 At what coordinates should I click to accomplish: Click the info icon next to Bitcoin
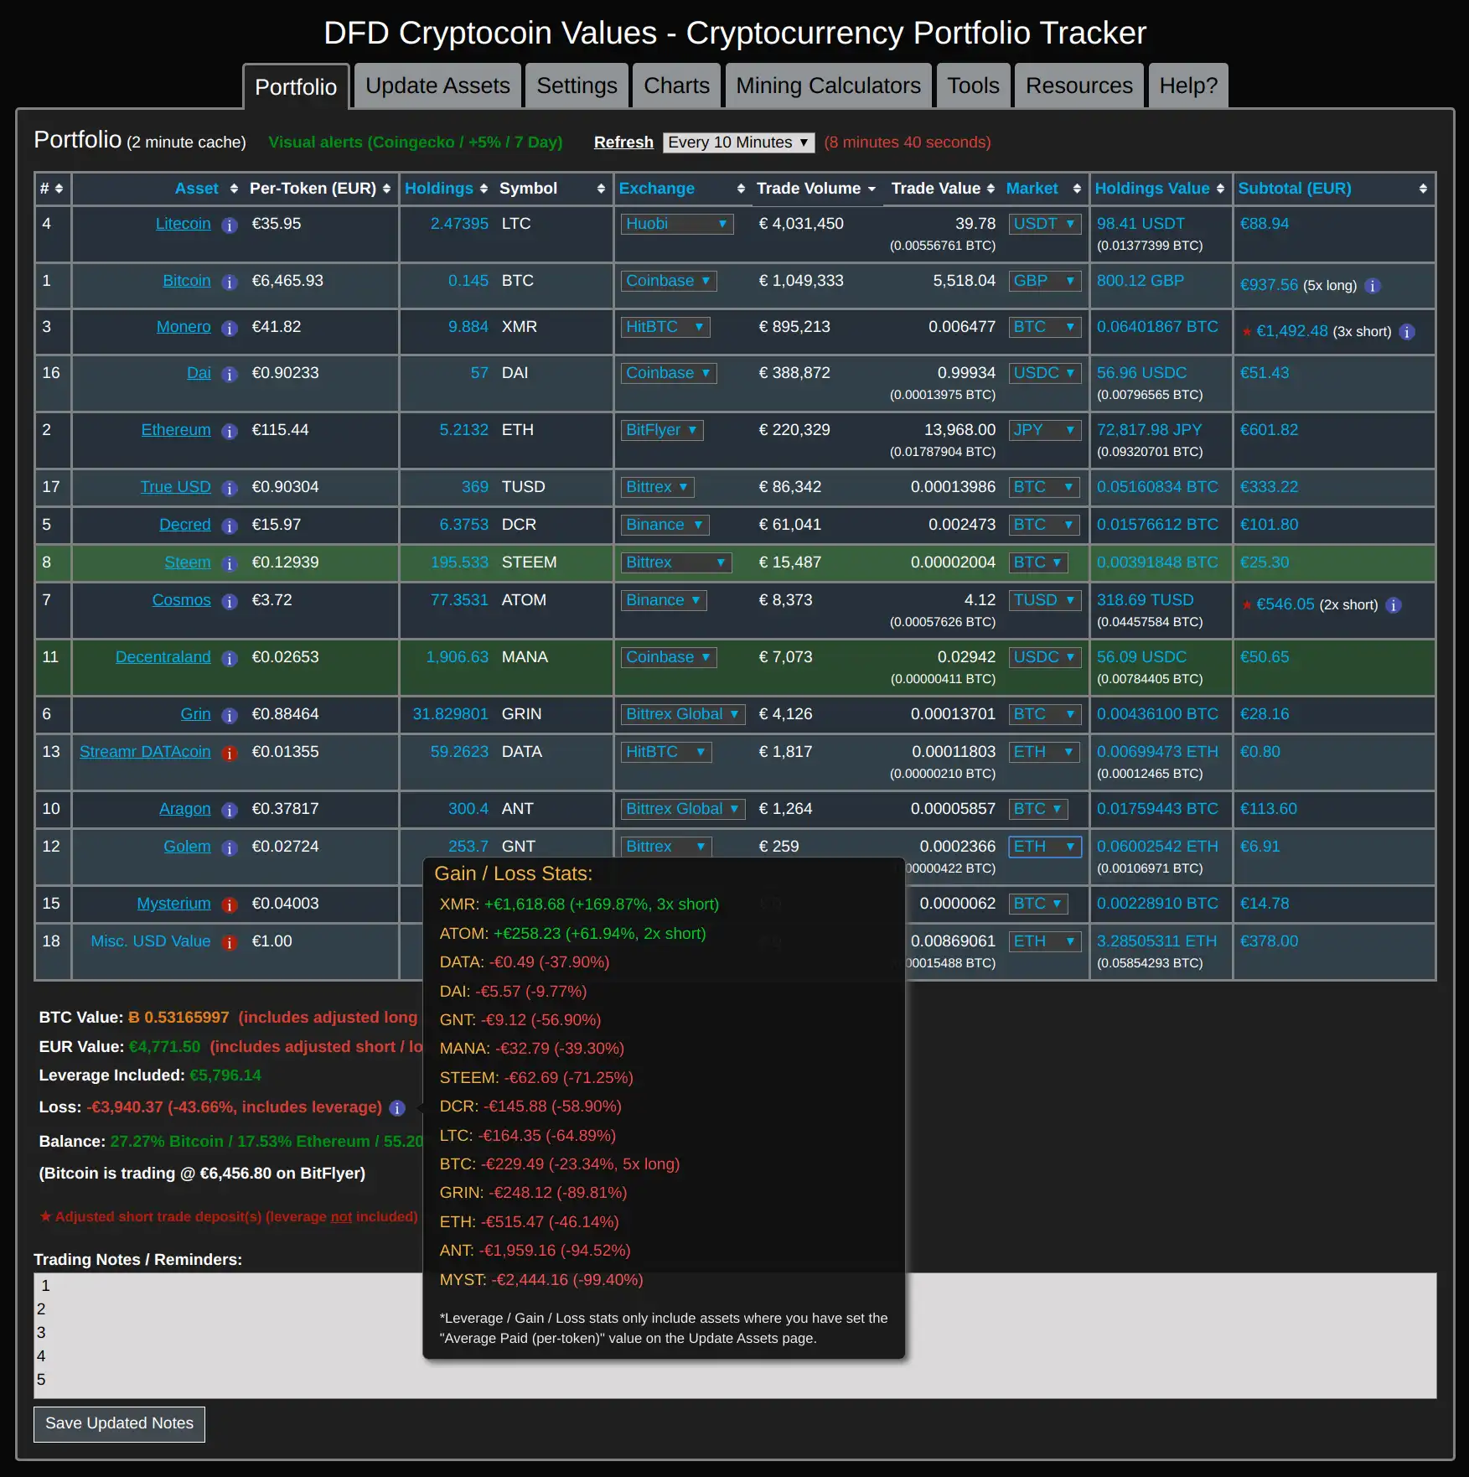[230, 282]
